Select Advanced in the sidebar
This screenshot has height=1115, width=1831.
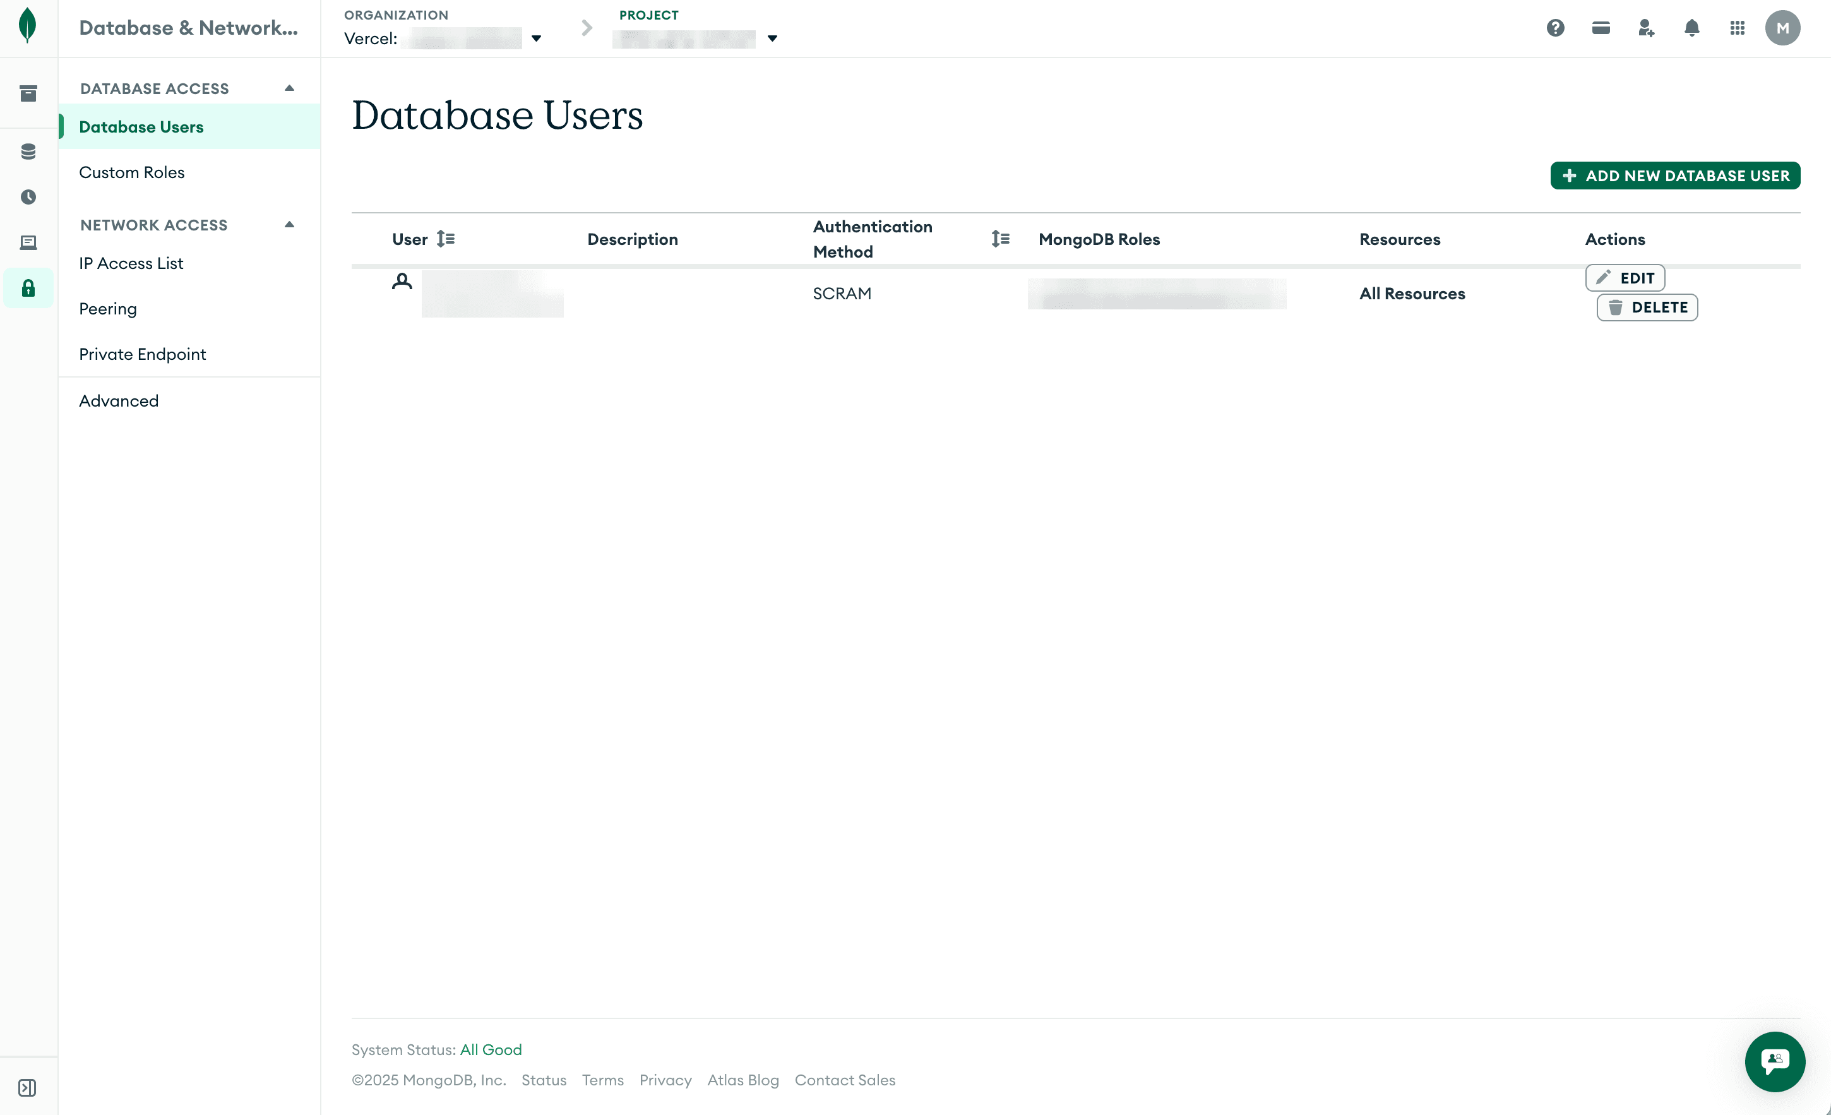119,401
